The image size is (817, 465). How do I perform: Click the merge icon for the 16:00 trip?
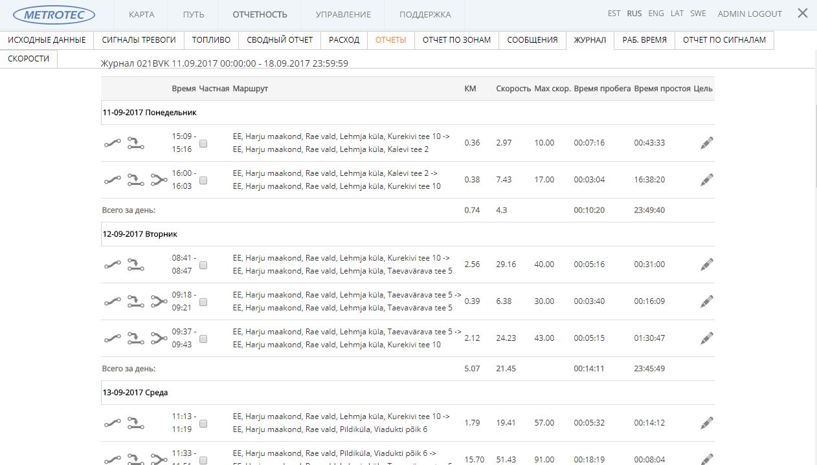pos(159,180)
